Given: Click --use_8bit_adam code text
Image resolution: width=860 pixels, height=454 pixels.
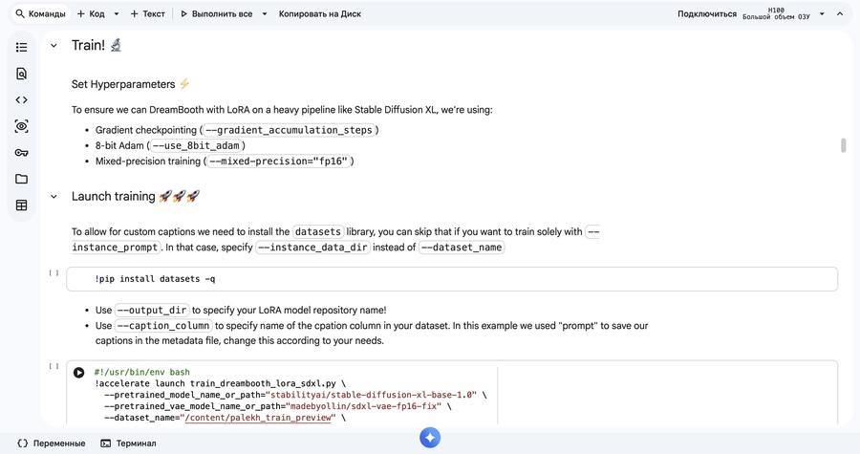Looking at the screenshot, I should [x=196, y=145].
